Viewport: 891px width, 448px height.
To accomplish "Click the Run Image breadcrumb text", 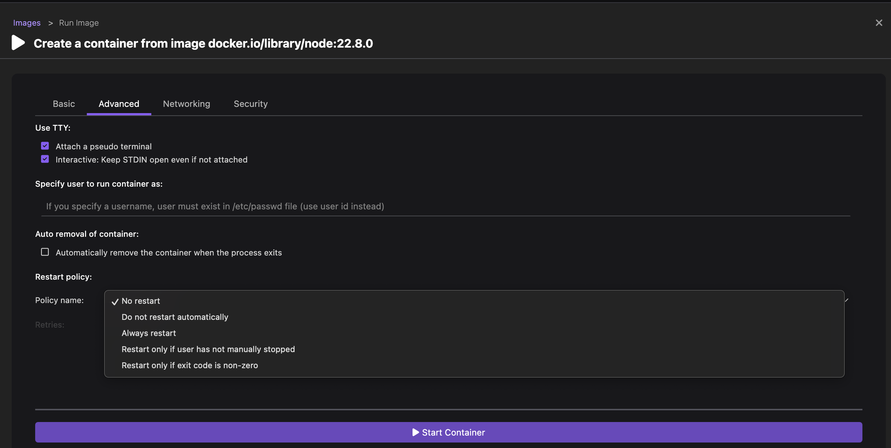I will click(79, 23).
